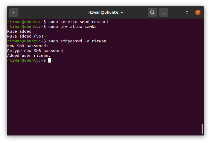
Task: Click the white block cursor at the prompt
Action: [49, 60]
